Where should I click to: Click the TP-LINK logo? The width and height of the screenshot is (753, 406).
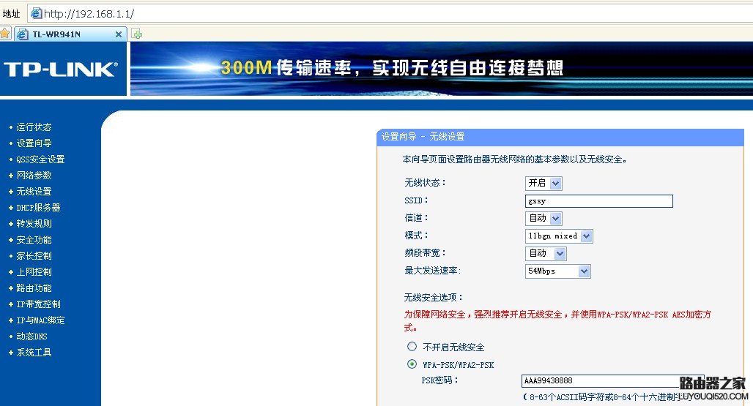(x=60, y=69)
